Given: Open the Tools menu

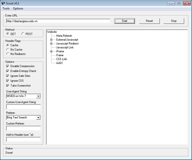Looking at the screenshot, I should tap(6, 9).
